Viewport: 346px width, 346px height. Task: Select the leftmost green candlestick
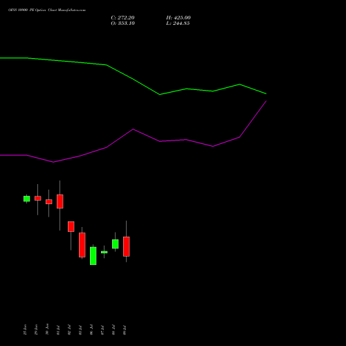pyautogui.click(x=27, y=199)
